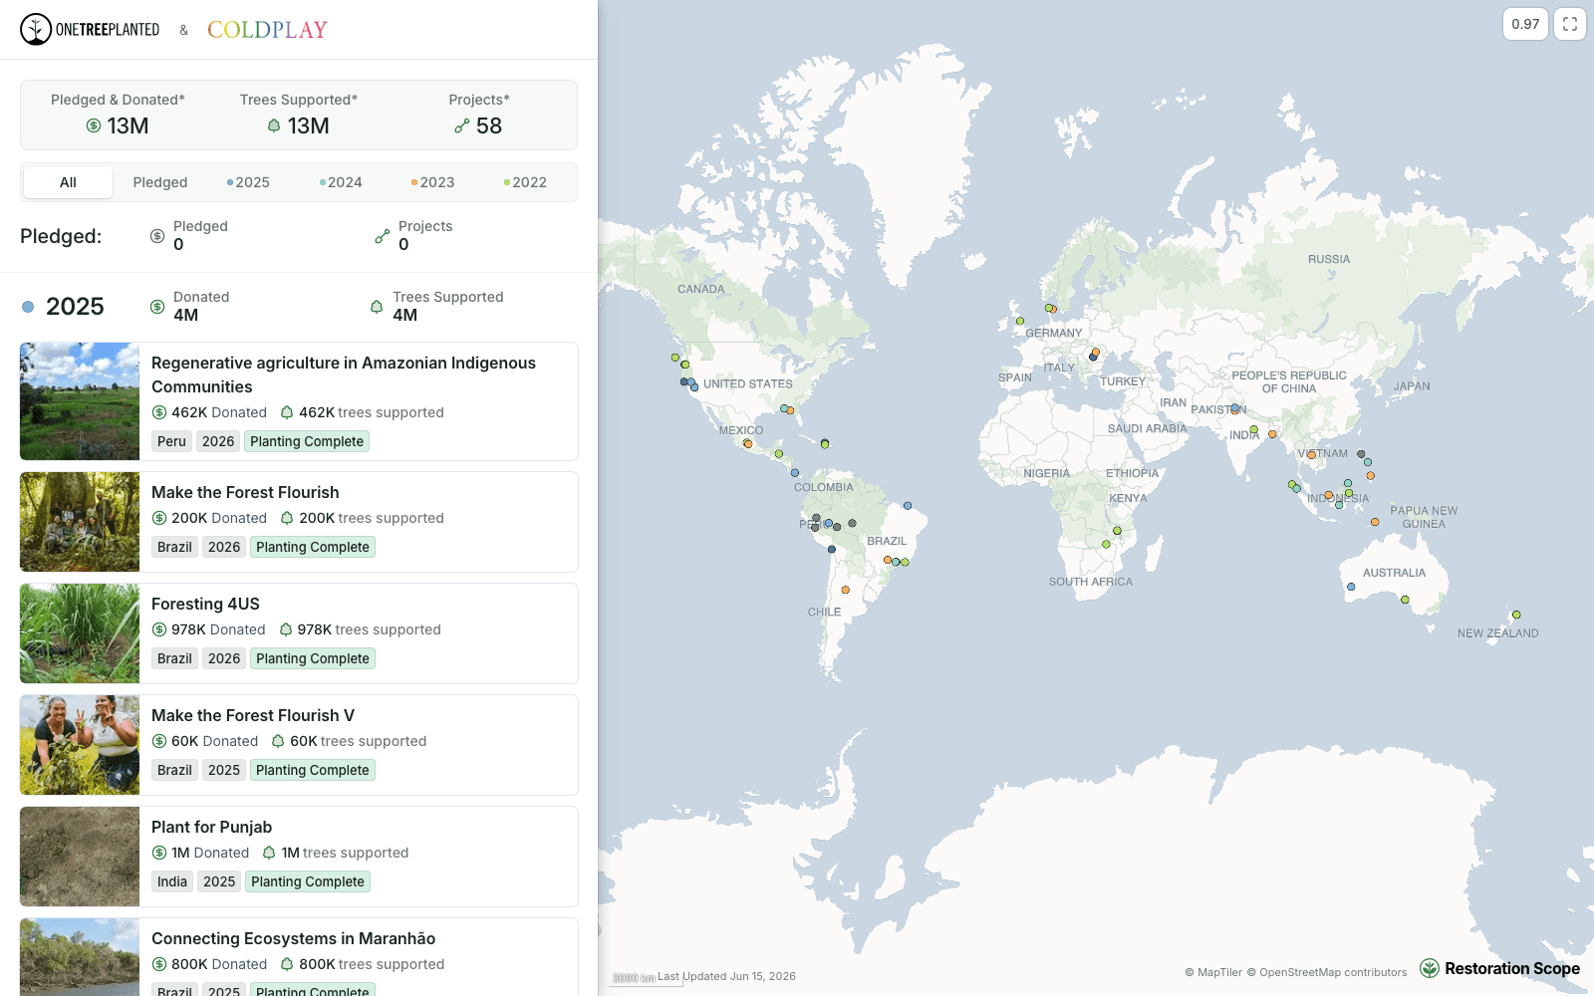Select the map marker in New Zealand
This screenshot has width=1594, height=996.
pos(1516,615)
